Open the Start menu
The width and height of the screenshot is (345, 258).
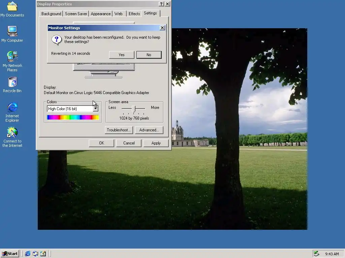[10, 254]
